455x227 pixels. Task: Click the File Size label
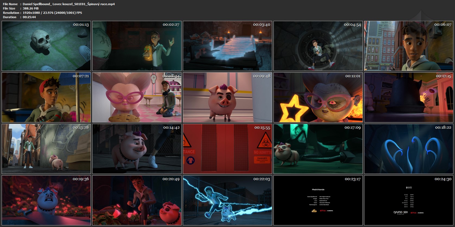click(9, 8)
